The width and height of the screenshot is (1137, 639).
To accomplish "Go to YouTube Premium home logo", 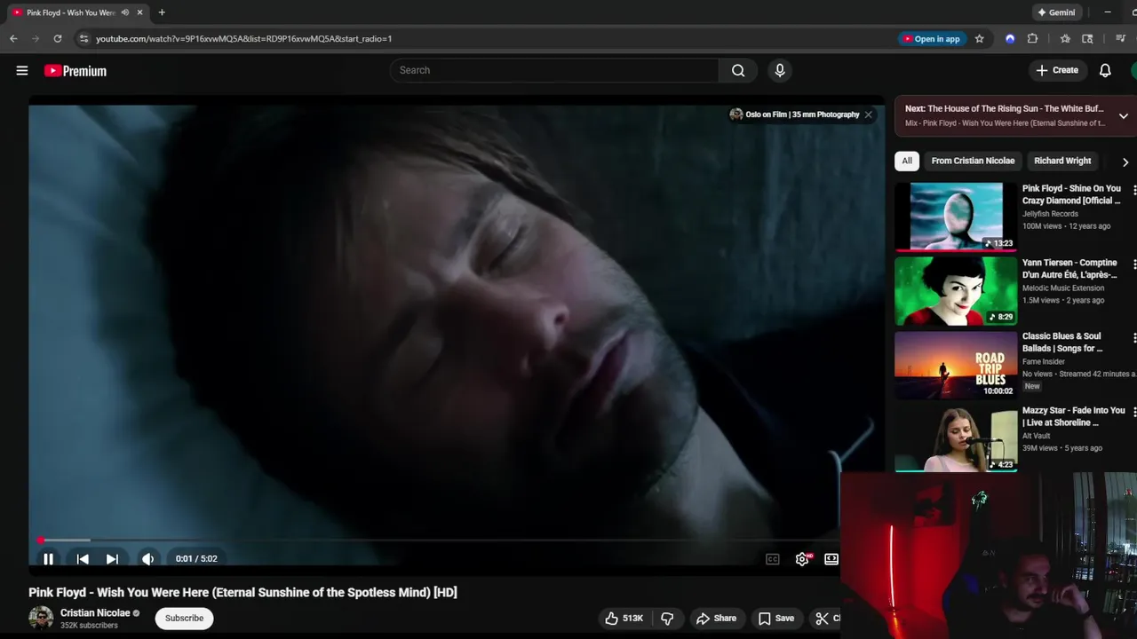I will click(76, 71).
